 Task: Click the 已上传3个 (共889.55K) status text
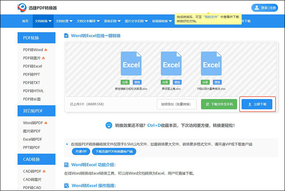tap(87, 104)
